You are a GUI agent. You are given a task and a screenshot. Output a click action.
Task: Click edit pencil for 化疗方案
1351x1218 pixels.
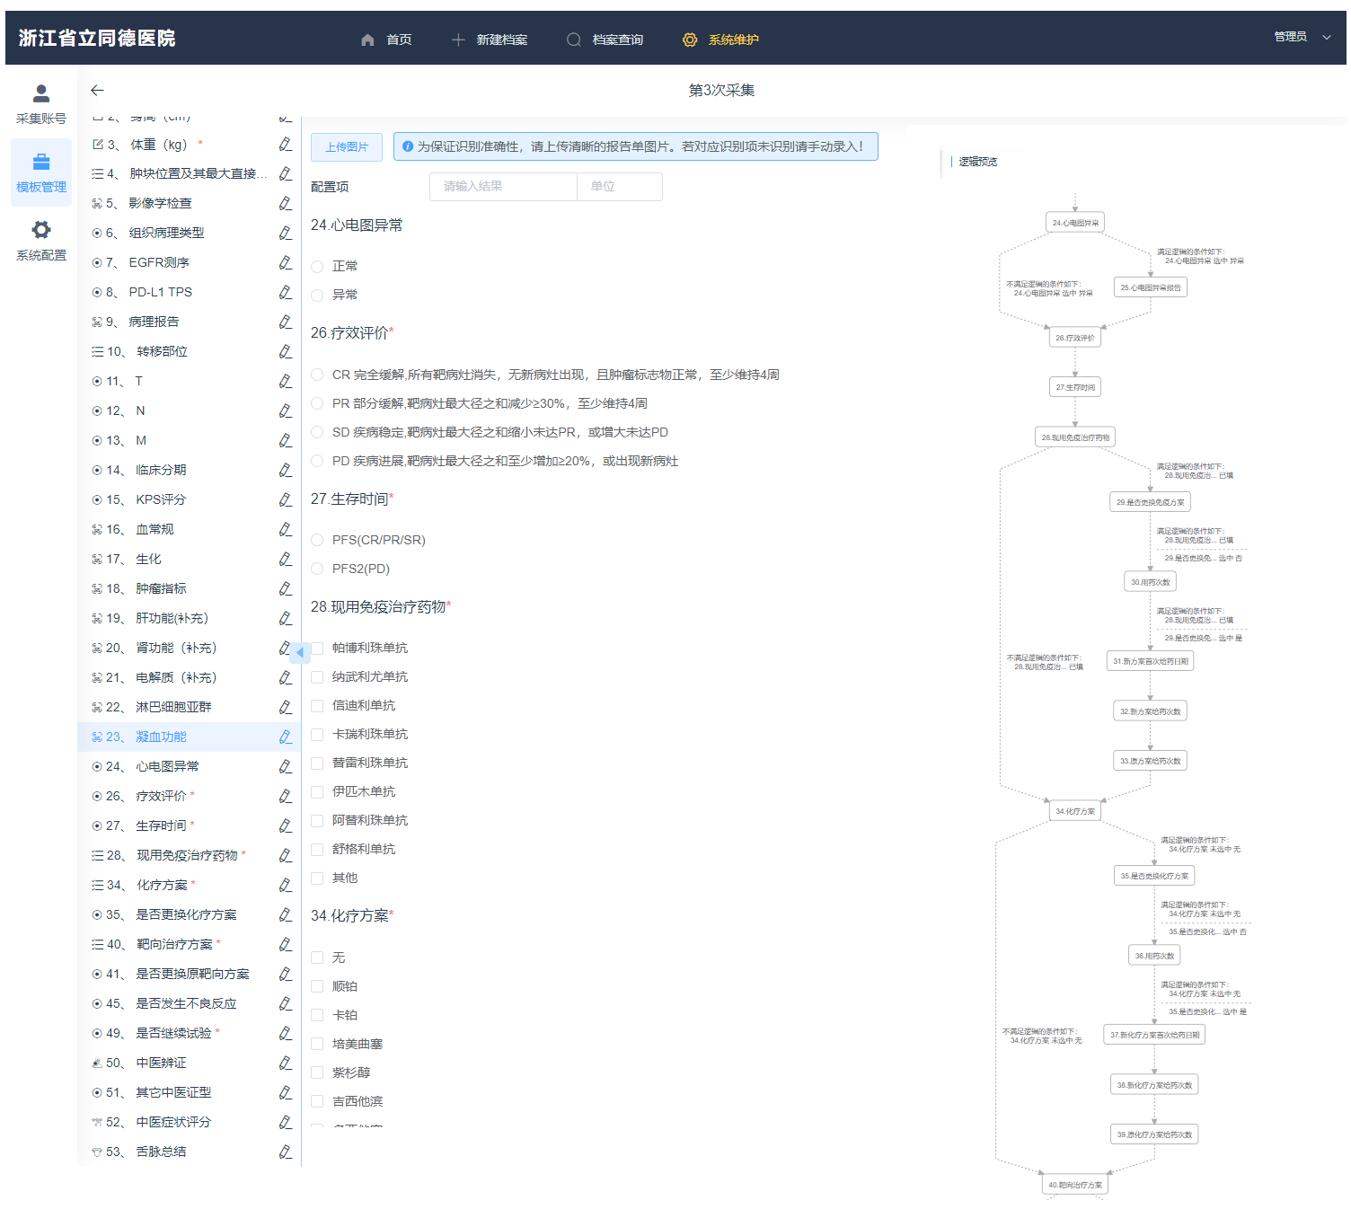coord(285,885)
